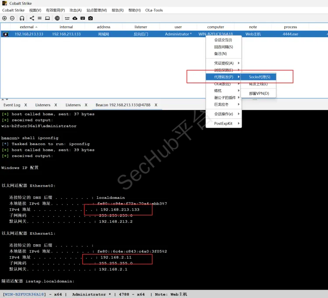Click the globe web log icon
328x298 pixels.
click(x=57, y=18)
